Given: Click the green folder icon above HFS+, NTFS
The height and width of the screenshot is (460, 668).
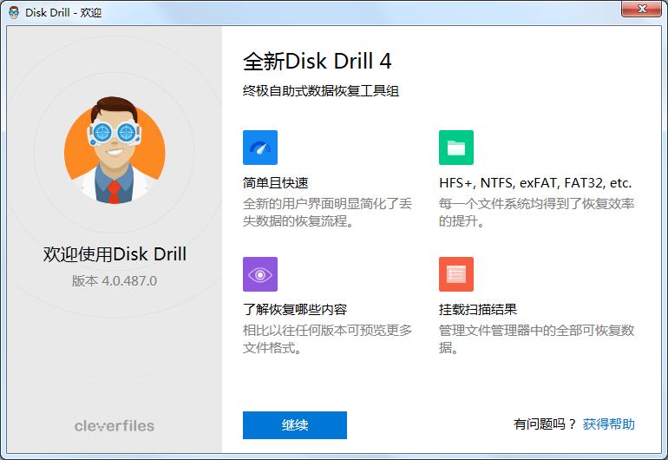Looking at the screenshot, I should (455, 148).
